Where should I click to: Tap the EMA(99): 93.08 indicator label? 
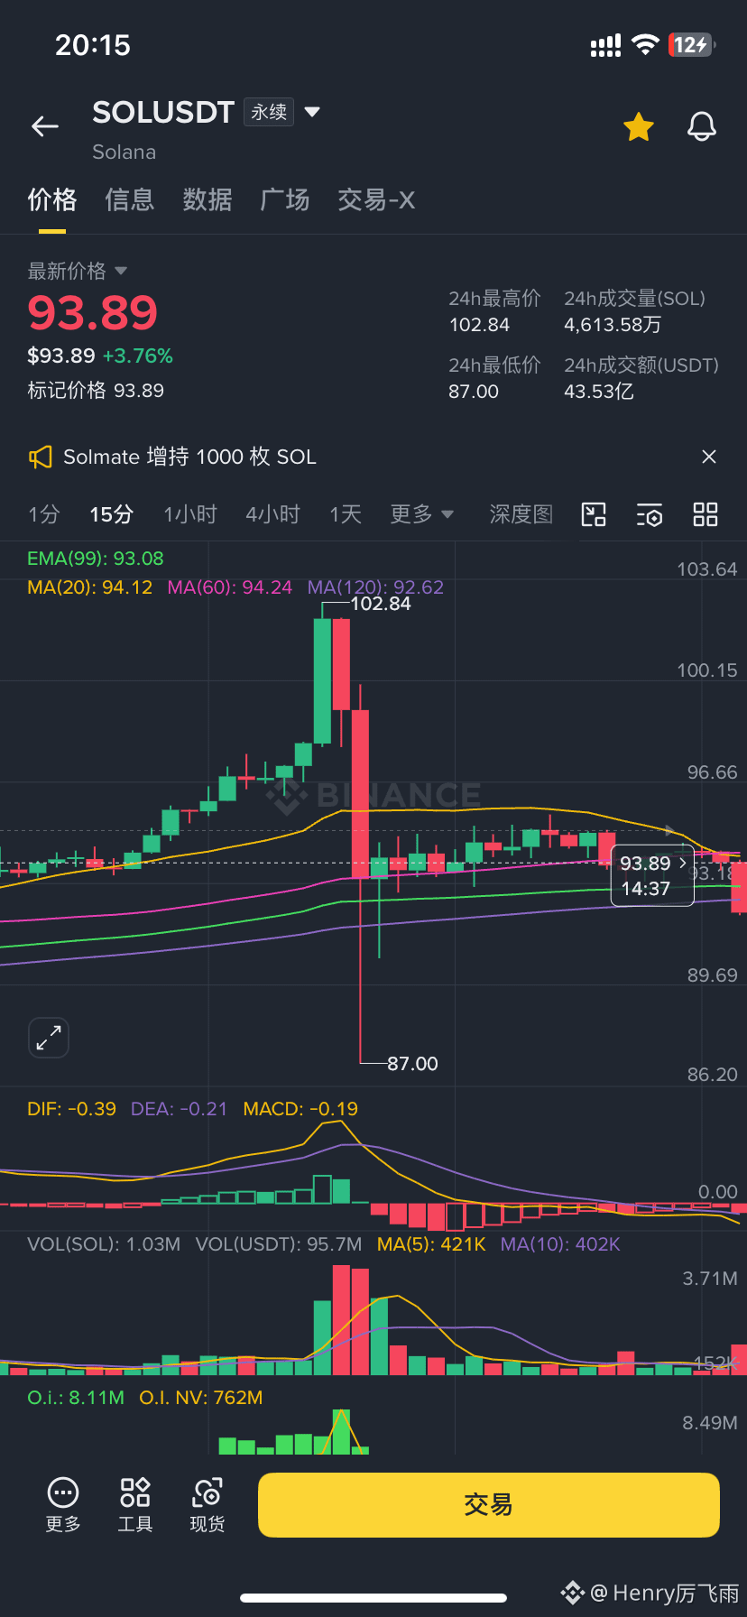coord(96,559)
